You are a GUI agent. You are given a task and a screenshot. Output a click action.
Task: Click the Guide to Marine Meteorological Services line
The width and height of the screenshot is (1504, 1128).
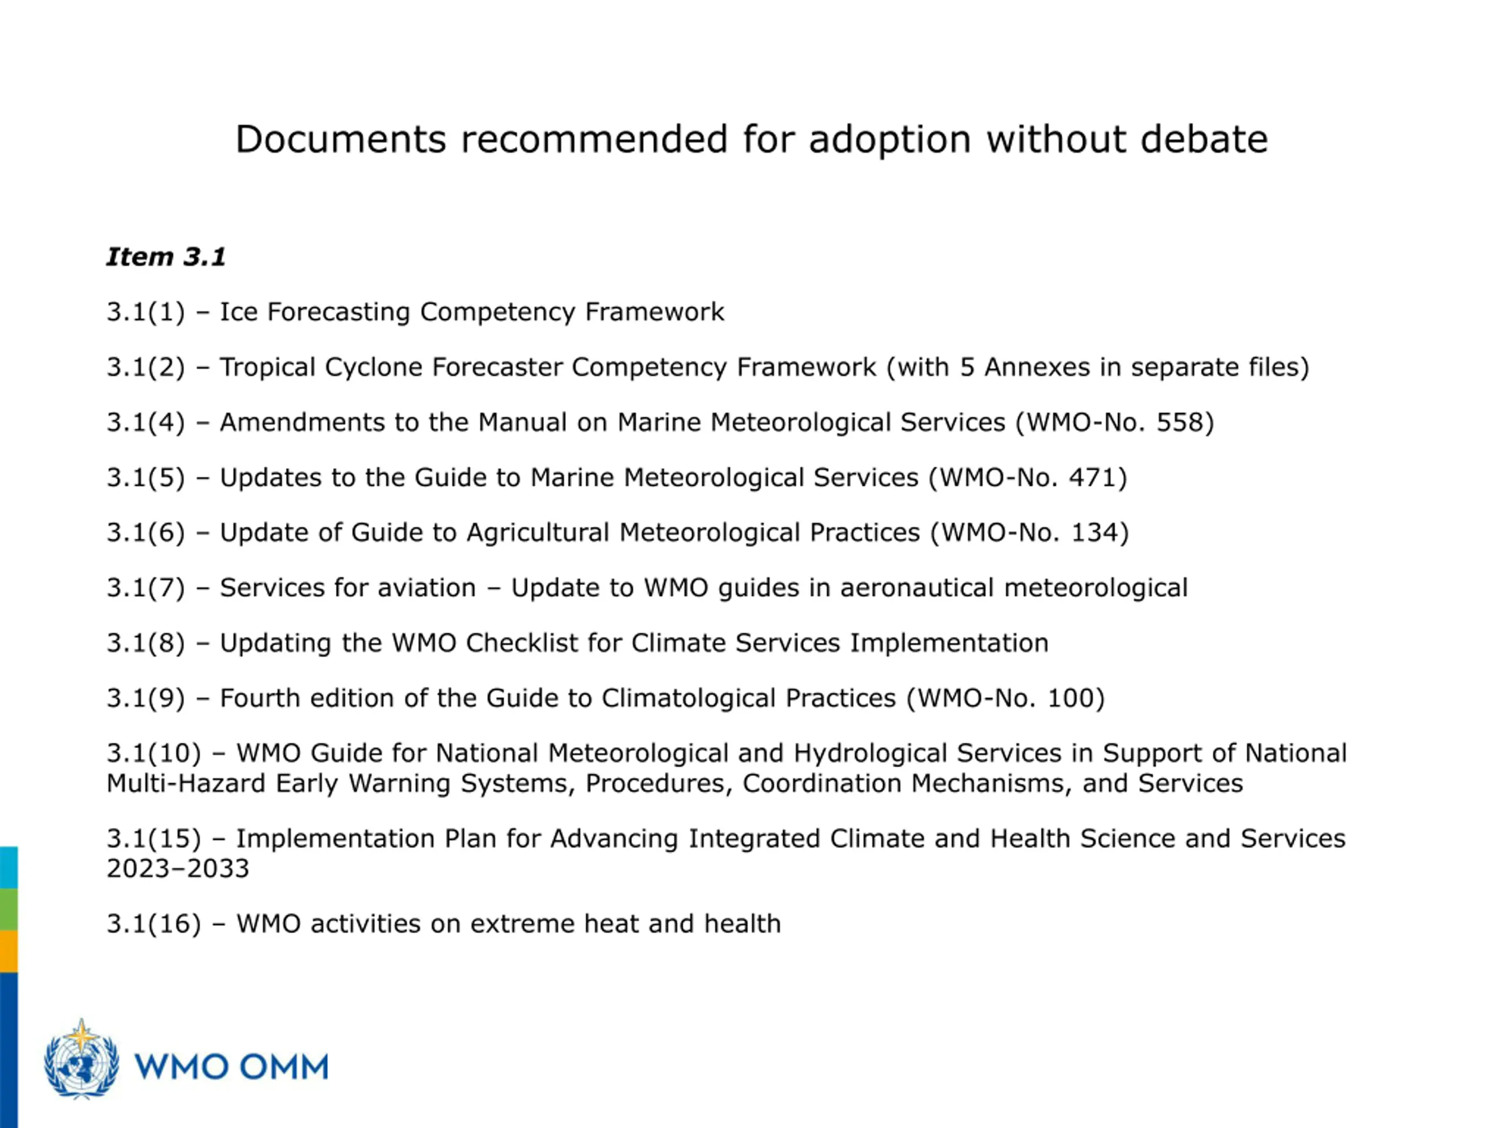(616, 477)
